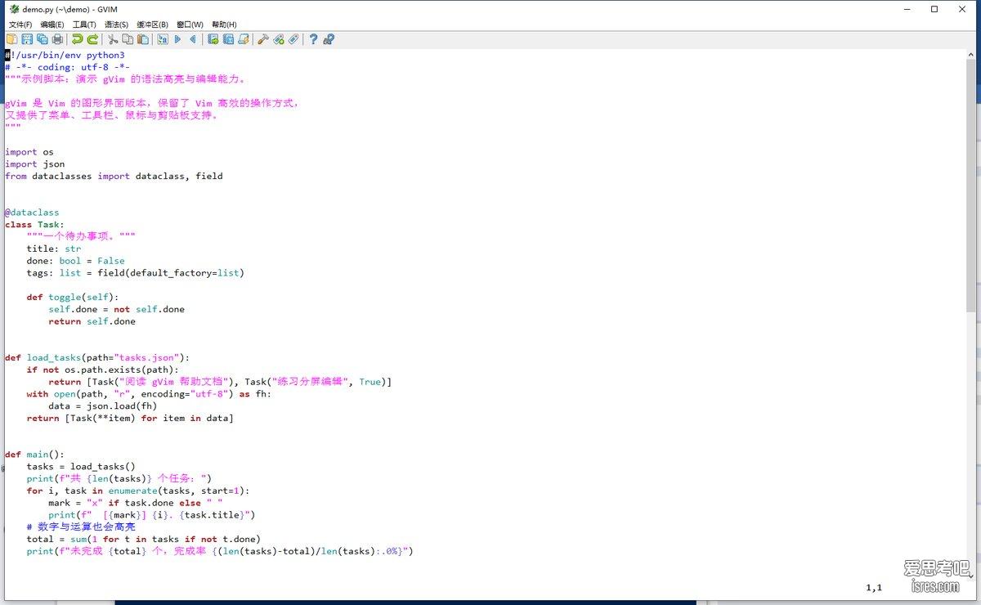This screenshot has width=981, height=605.
Task: Load a session using the toolbar icon
Action: coord(213,39)
